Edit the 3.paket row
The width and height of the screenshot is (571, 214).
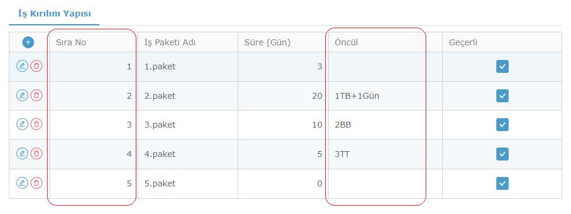coord(22,125)
